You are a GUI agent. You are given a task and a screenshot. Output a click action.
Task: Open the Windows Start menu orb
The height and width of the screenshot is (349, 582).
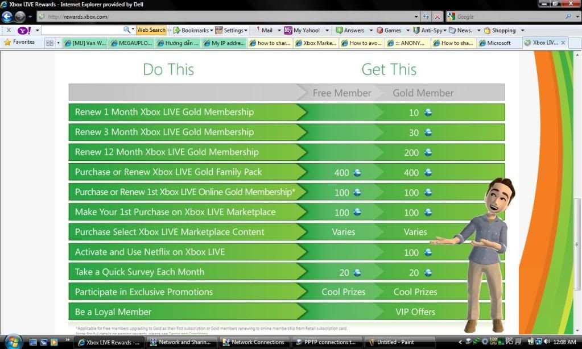coord(13,341)
